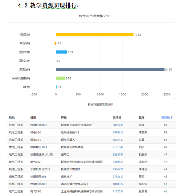Click class number 3489554
Image resolution: width=185 pixels, height=196 pixels.
[118, 162]
